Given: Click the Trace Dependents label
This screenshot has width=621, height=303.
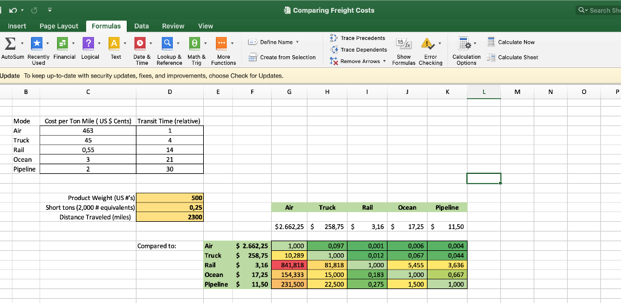Looking at the screenshot, I should click(x=364, y=50).
